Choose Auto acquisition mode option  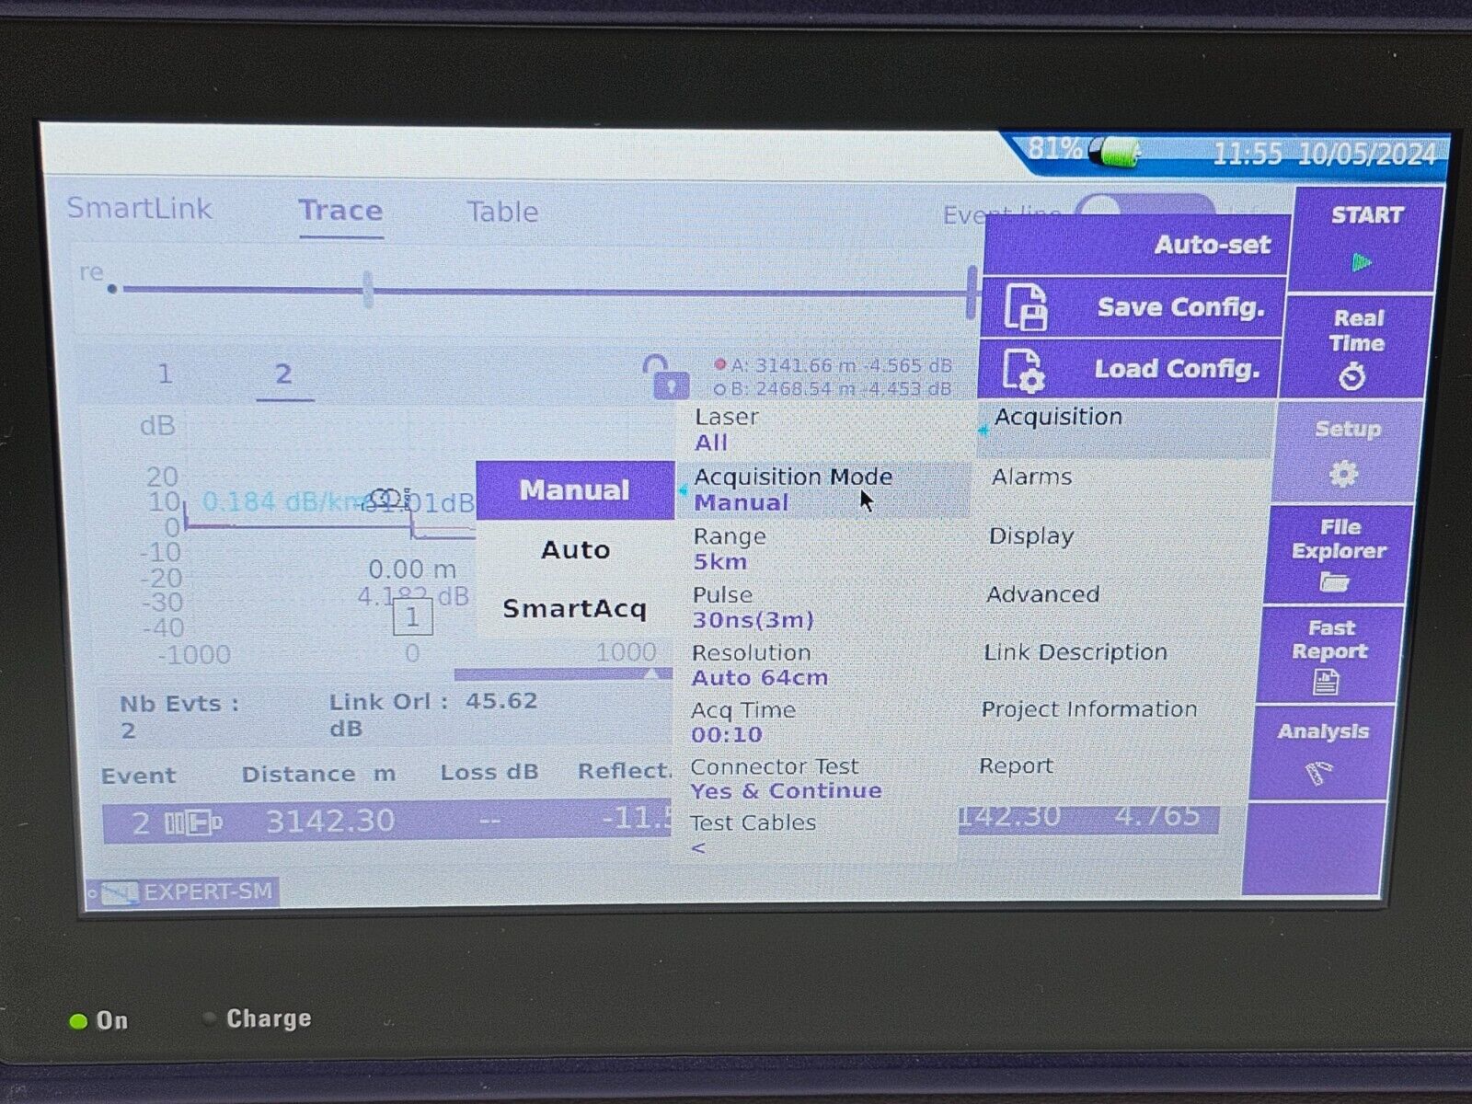pos(575,550)
